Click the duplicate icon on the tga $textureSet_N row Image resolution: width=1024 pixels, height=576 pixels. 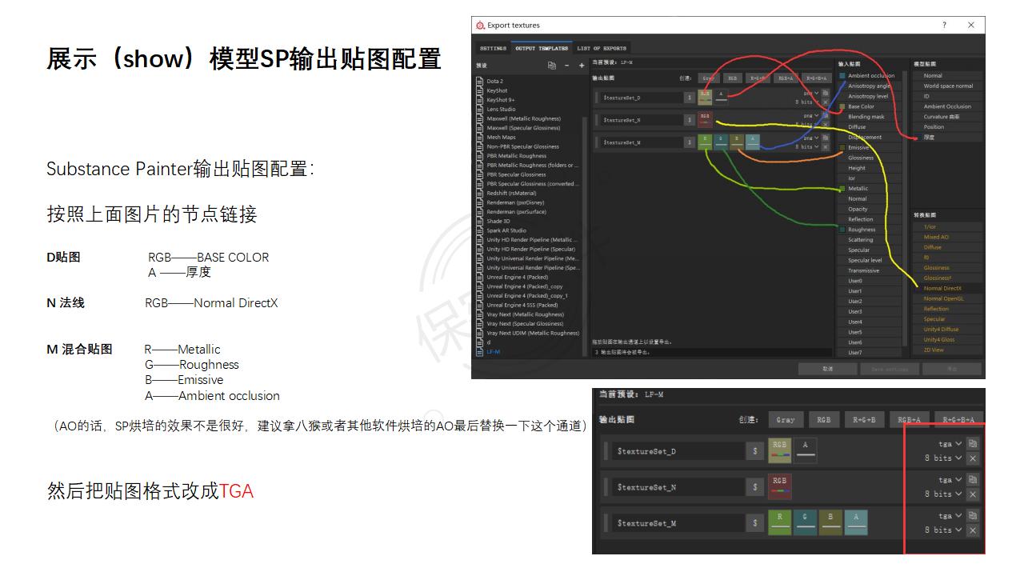(x=973, y=480)
